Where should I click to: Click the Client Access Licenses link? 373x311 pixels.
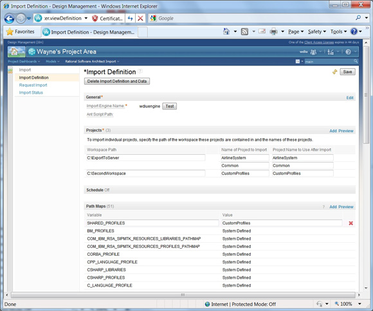pyautogui.click(x=319, y=42)
